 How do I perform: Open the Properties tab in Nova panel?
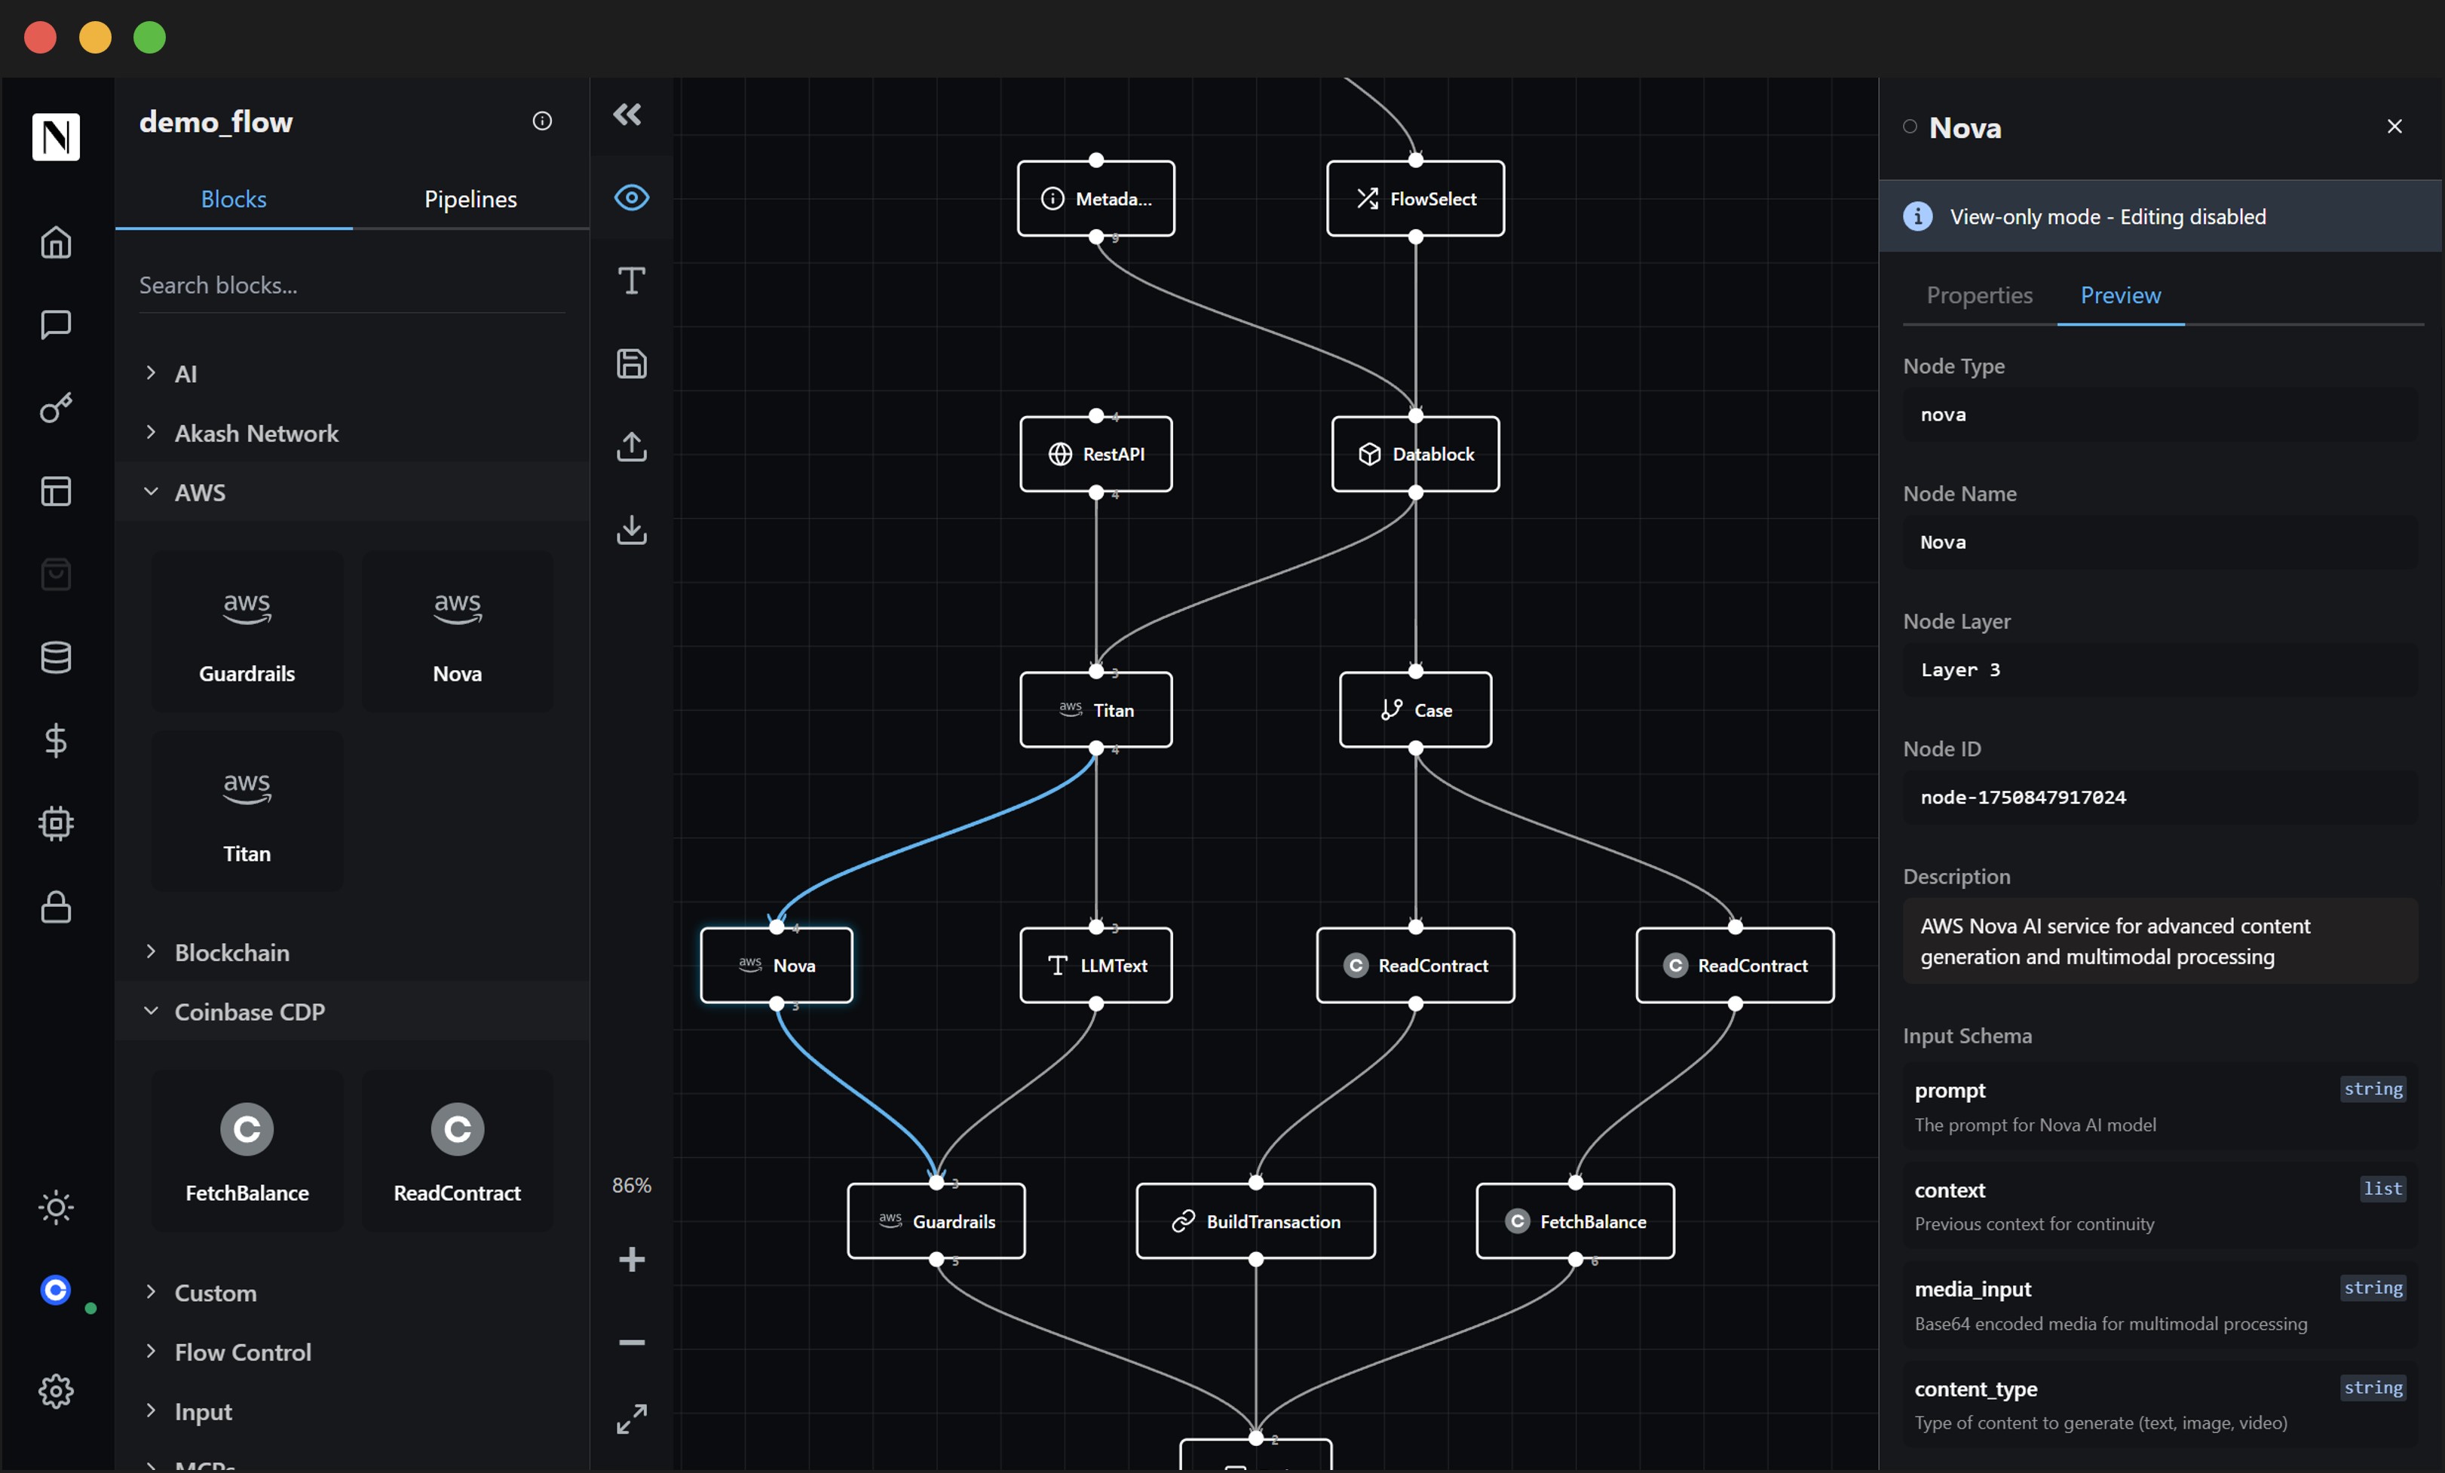(1980, 295)
